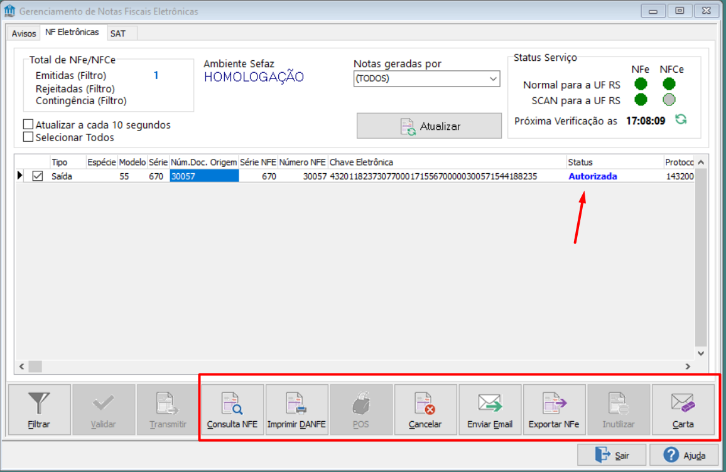Click the Transmitir document button
The image size is (726, 472).
[168, 409]
